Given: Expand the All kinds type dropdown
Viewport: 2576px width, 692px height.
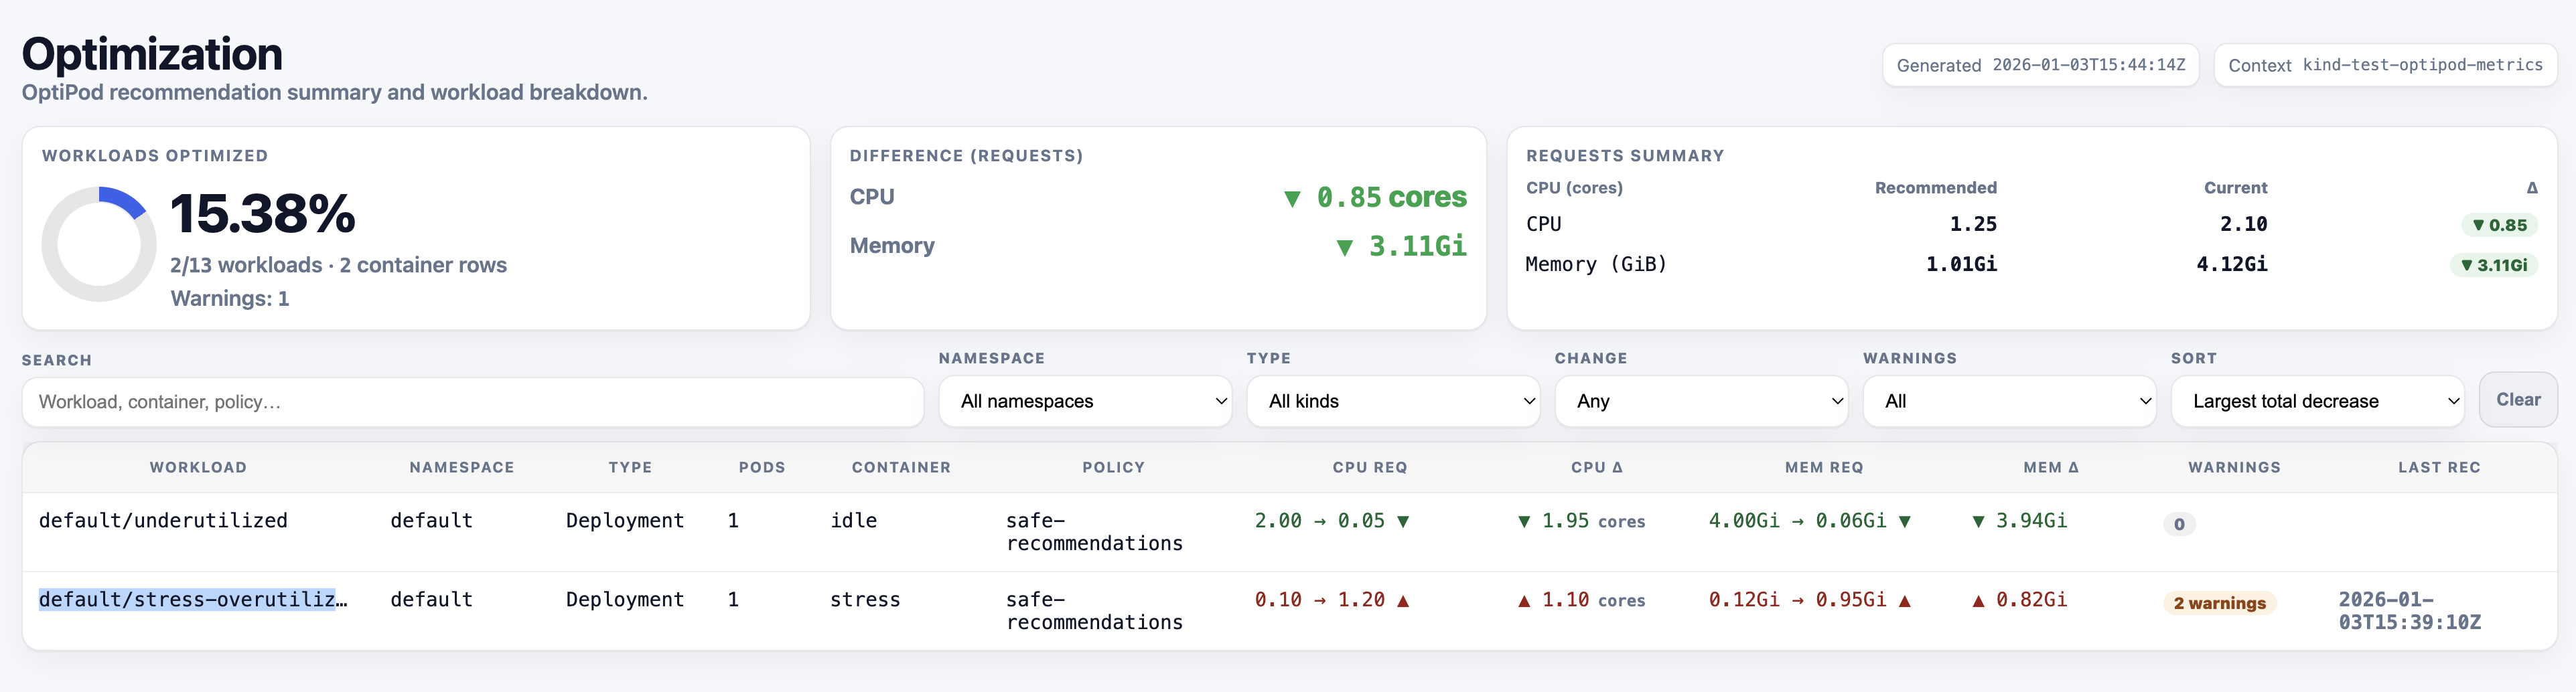Looking at the screenshot, I should coord(1393,400).
